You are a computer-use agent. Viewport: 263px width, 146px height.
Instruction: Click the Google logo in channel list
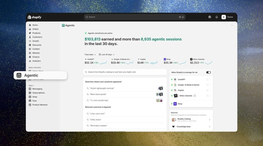175,85
